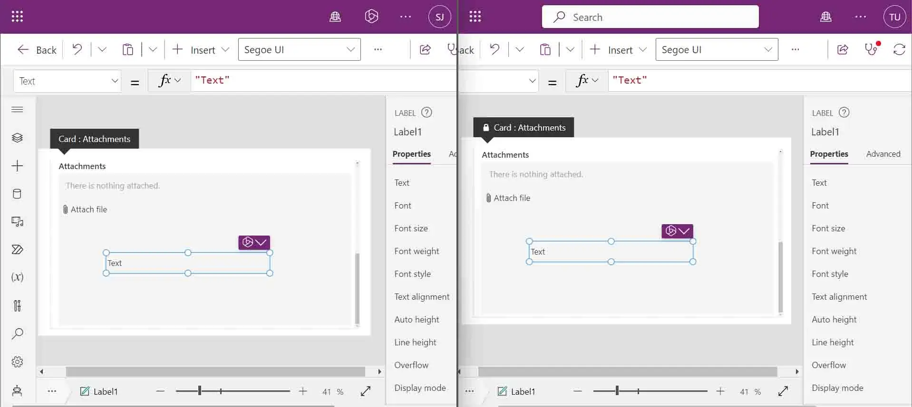Open the Text property selector dropdown

[x=68, y=81]
